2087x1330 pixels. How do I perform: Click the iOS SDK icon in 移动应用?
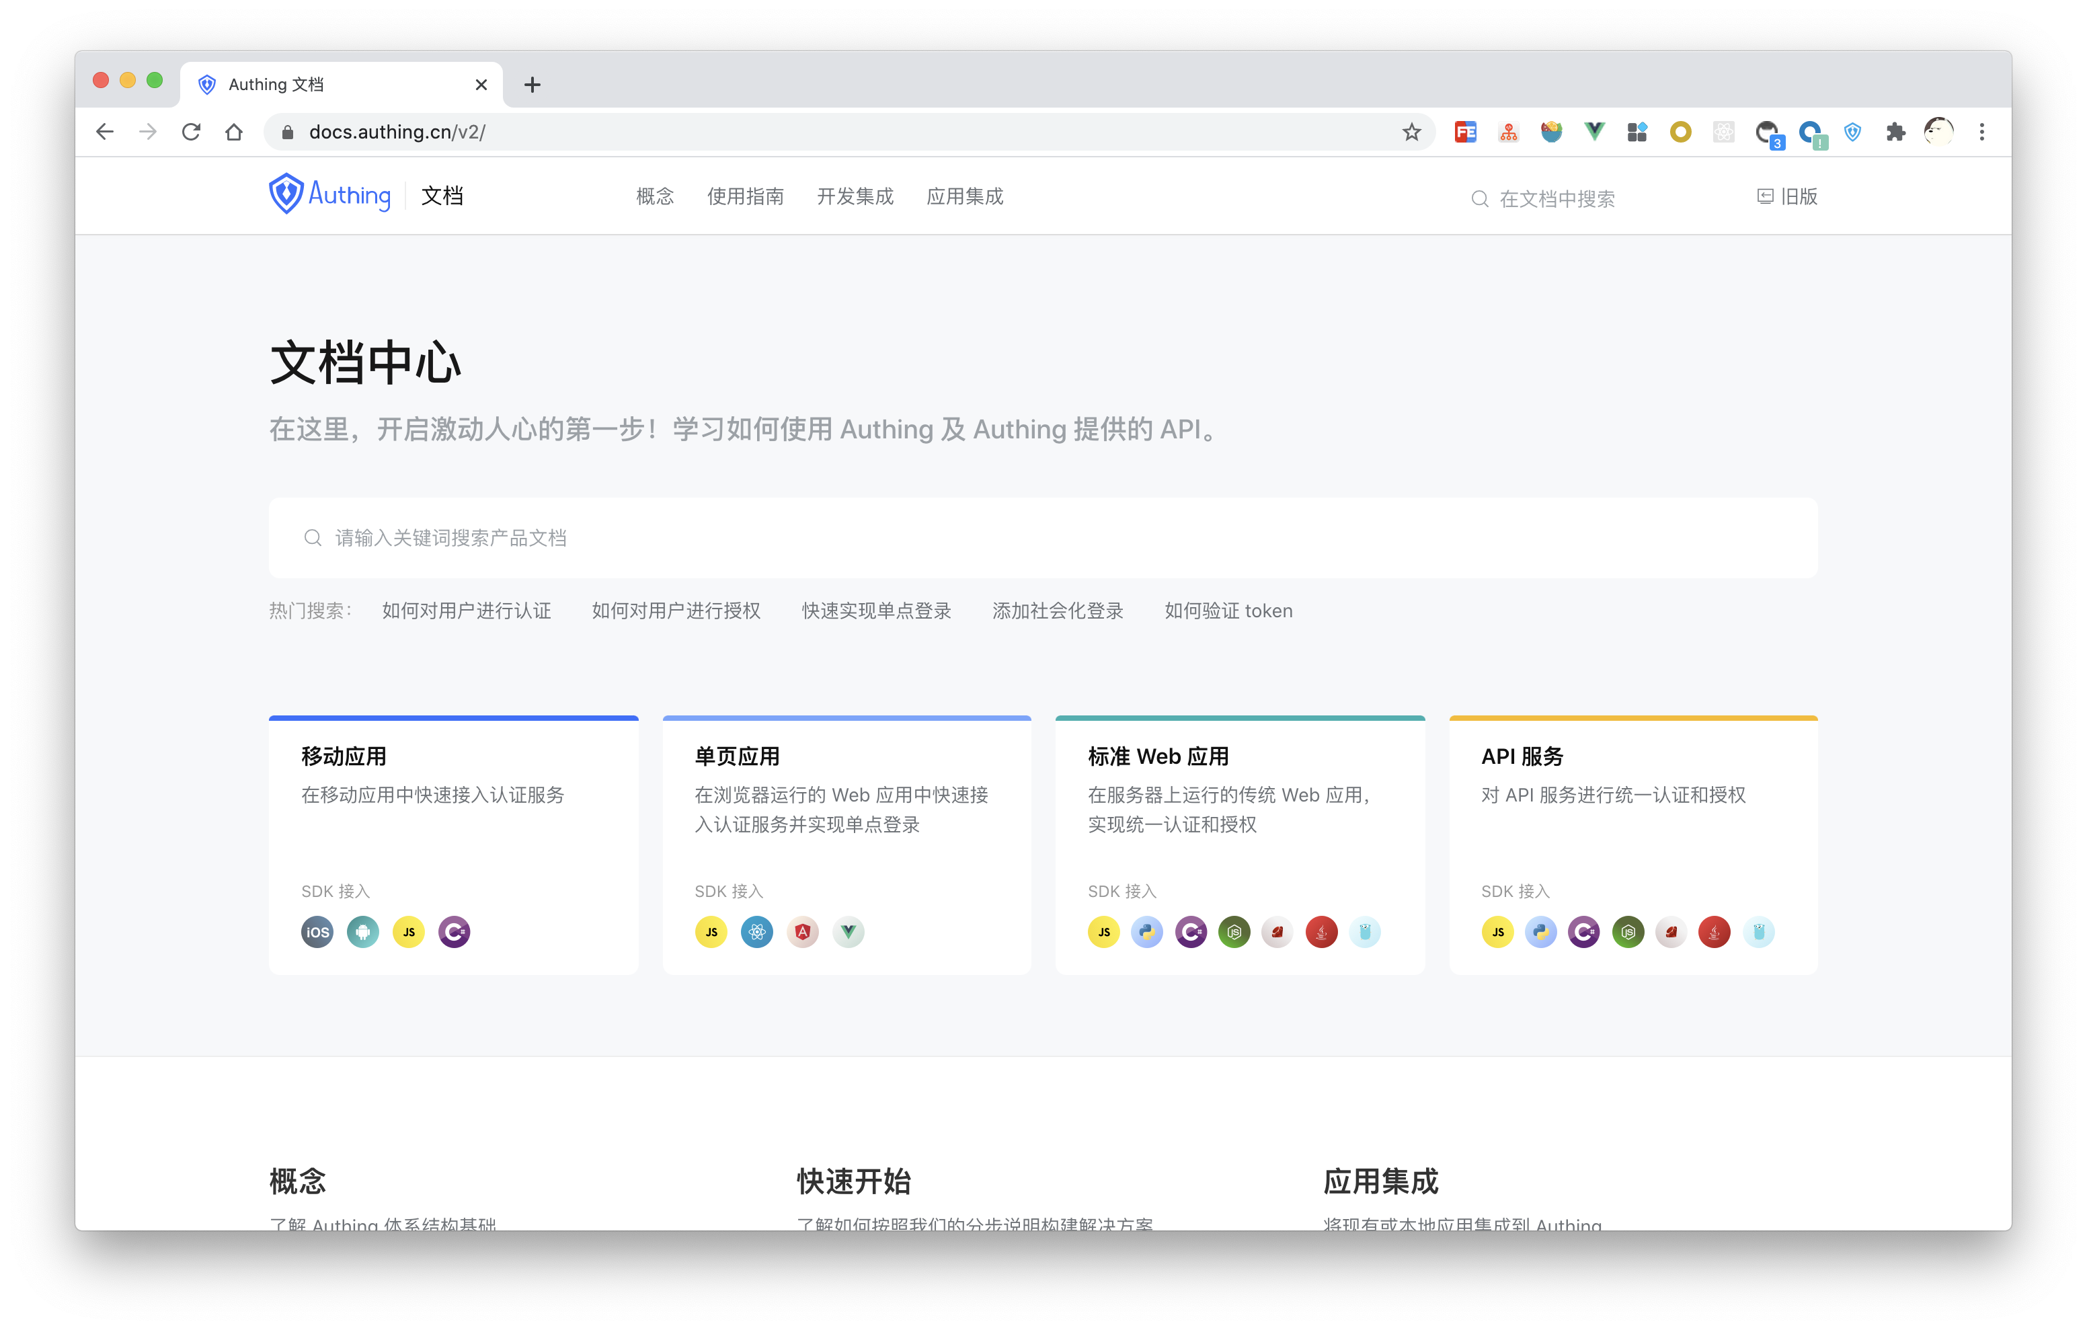pyautogui.click(x=317, y=932)
